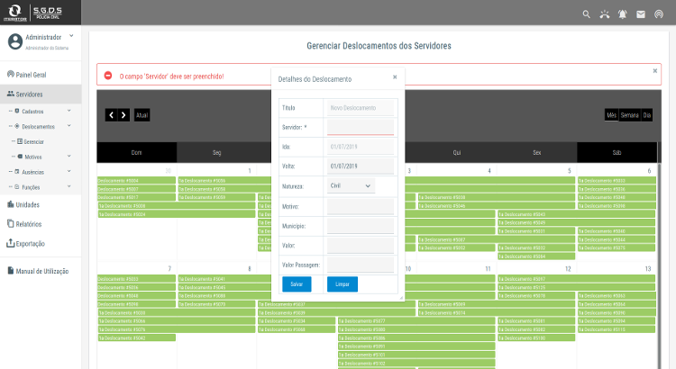
Task: Click the people-group icon beside the search icon
Action: 605,14
